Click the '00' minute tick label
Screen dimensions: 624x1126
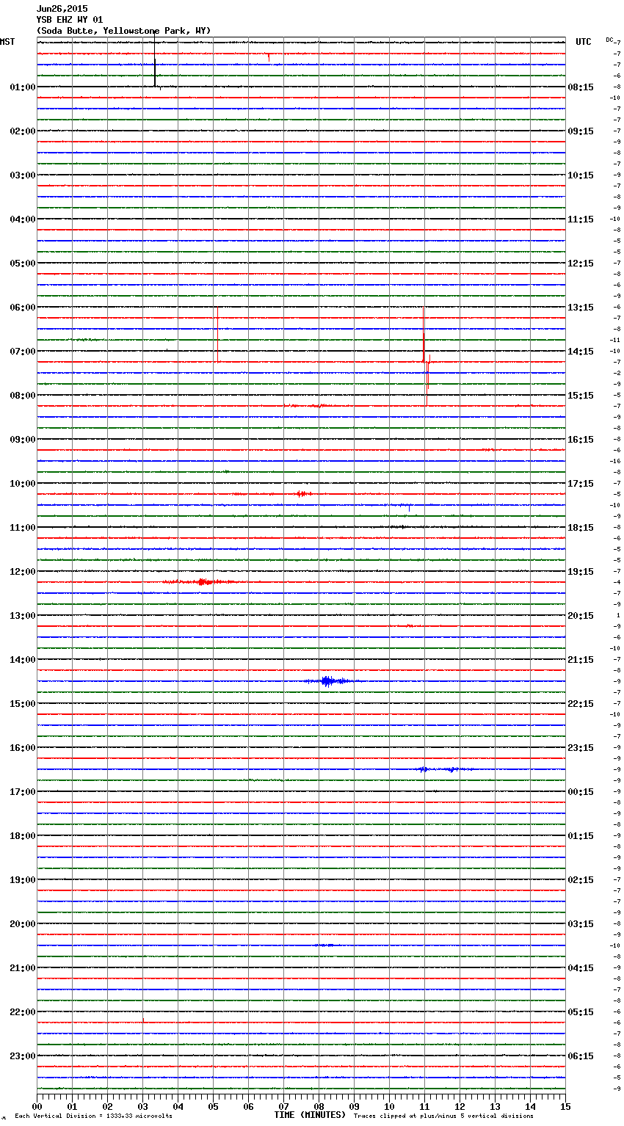click(x=37, y=1107)
